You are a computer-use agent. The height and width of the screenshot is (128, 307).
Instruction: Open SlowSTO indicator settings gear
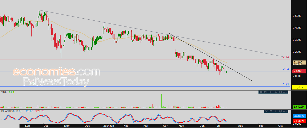pos(281,111)
